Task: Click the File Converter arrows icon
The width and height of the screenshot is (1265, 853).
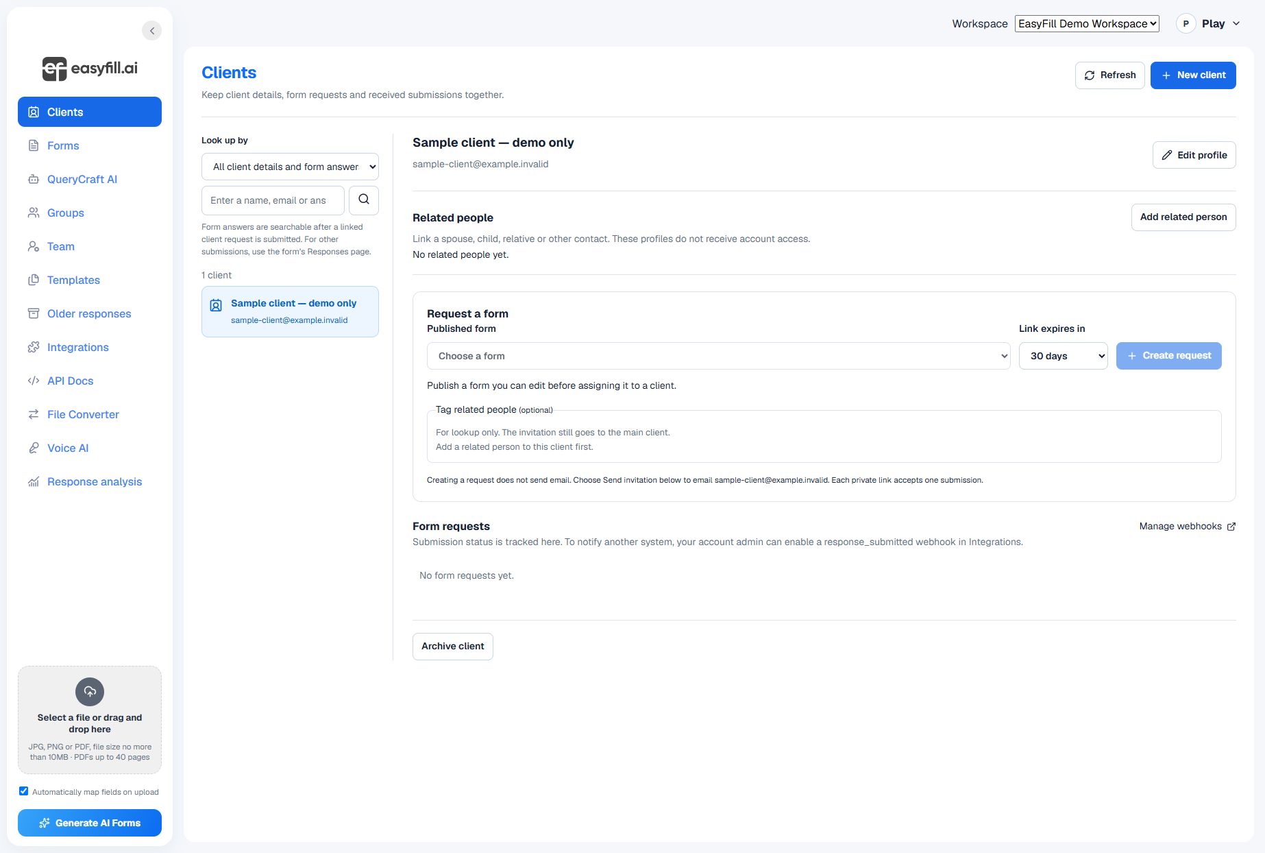Action: [34, 414]
